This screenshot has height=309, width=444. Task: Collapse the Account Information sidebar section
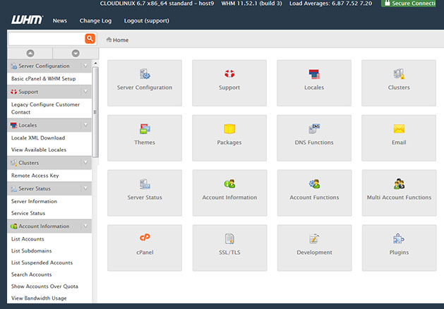coord(85,226)
